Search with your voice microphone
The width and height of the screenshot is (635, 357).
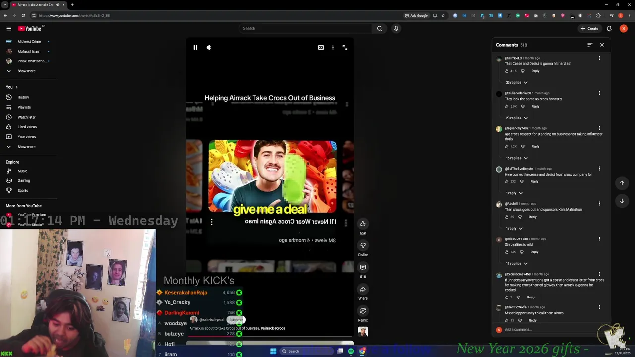tap(396, 28)
